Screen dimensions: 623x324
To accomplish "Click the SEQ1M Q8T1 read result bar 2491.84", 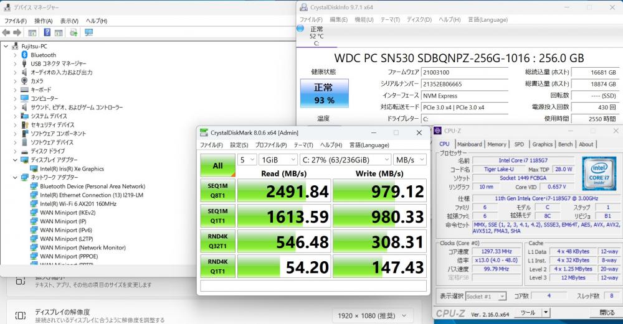I will pos(284,191).
